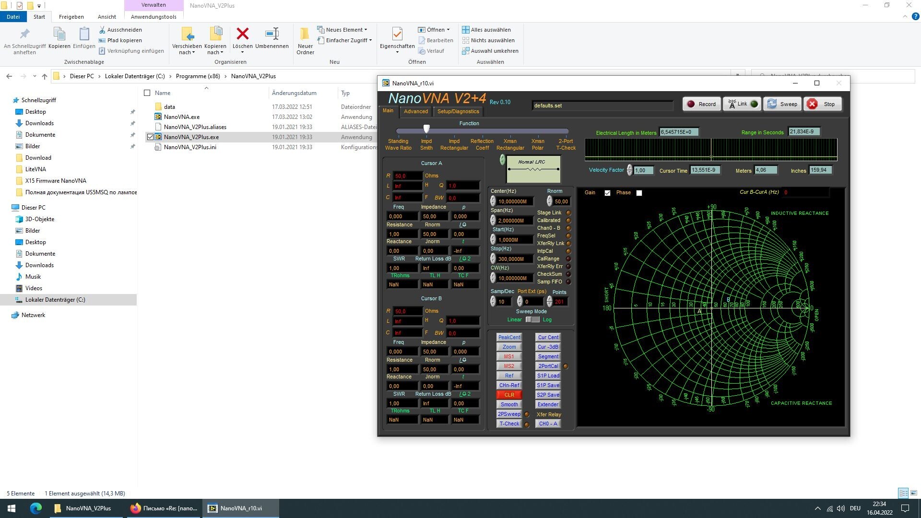Screen dimensions: 921x518
Task: Enable the Phase checkbox
Action: (x=639, y=193)
